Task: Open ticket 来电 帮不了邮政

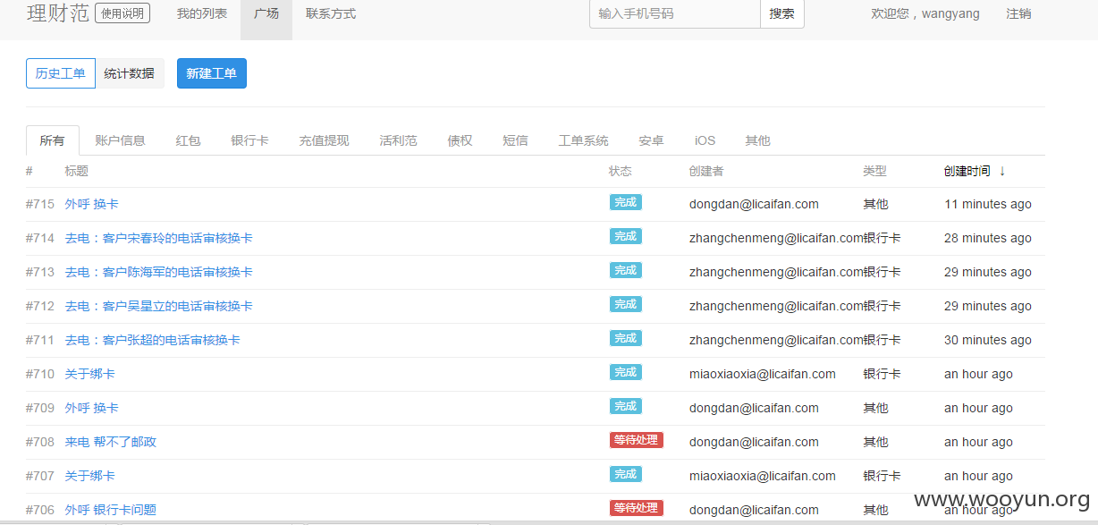Action: pyautogui.click(x=110, y=442)
